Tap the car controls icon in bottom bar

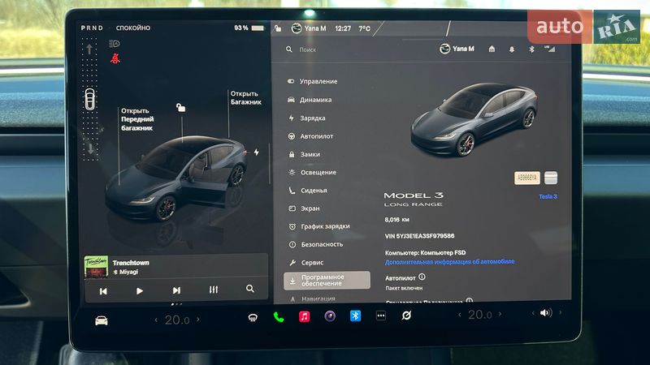(x=101, y=320)
